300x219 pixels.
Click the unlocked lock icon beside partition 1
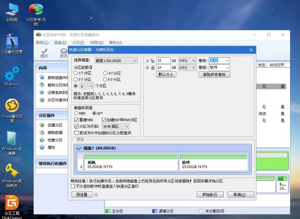tap(153, 61)
